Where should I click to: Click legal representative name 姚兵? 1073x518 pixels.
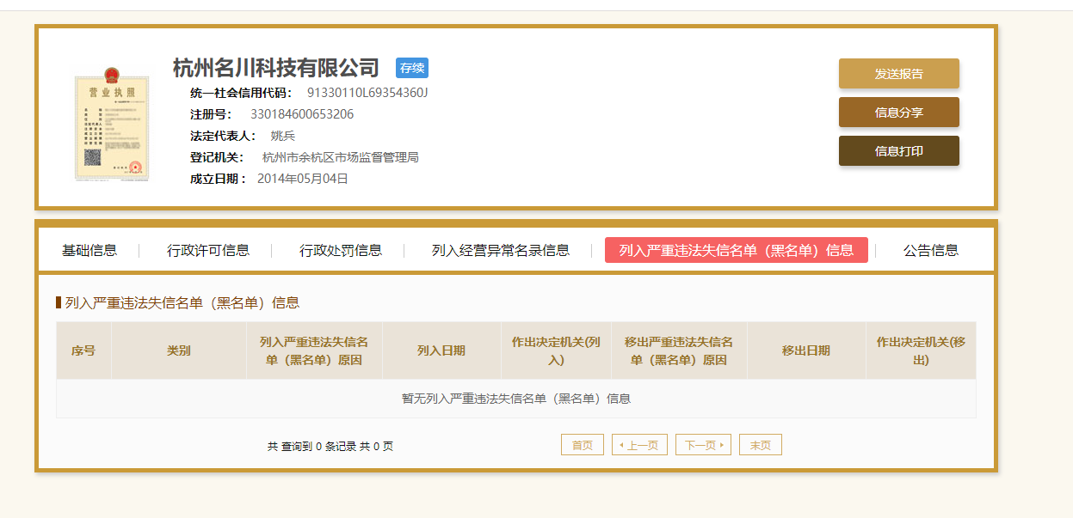283,136
